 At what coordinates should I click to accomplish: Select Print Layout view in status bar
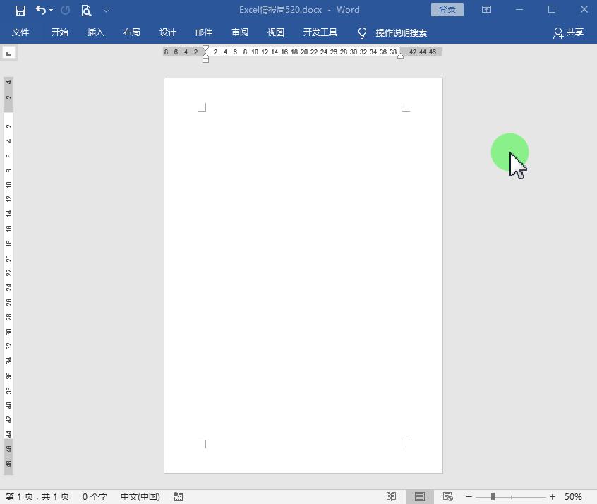click(x=419, y=496)
